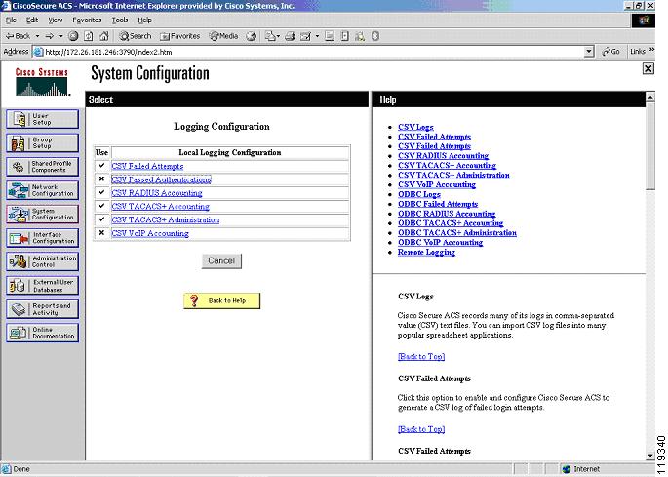Open Back button history dropdown arrow
Image resolution: width=668 pixels, height=477 pixels.
37,36
